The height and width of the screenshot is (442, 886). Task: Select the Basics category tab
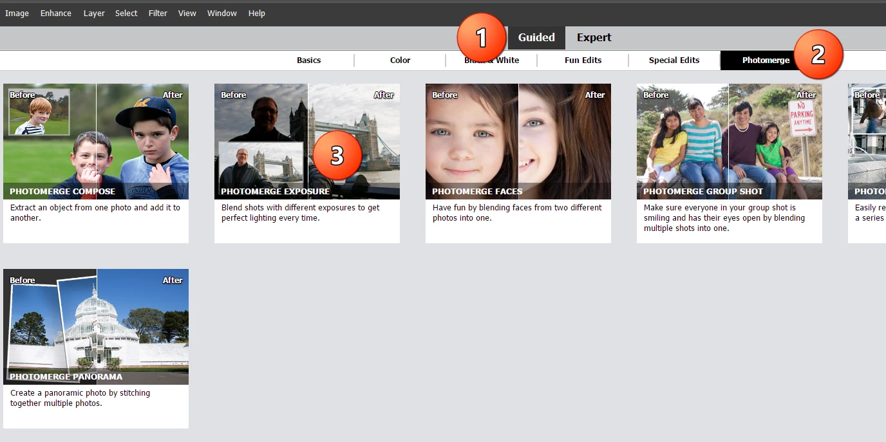(x=308, y=60)
